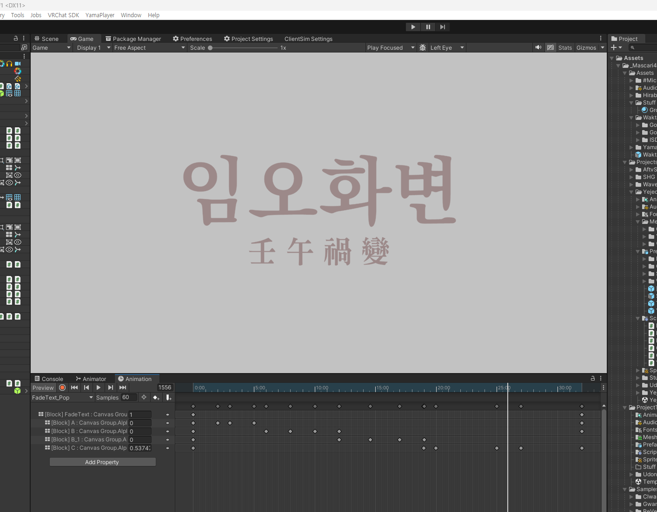Switch to the Animator tab

click(x=91, y=379)
